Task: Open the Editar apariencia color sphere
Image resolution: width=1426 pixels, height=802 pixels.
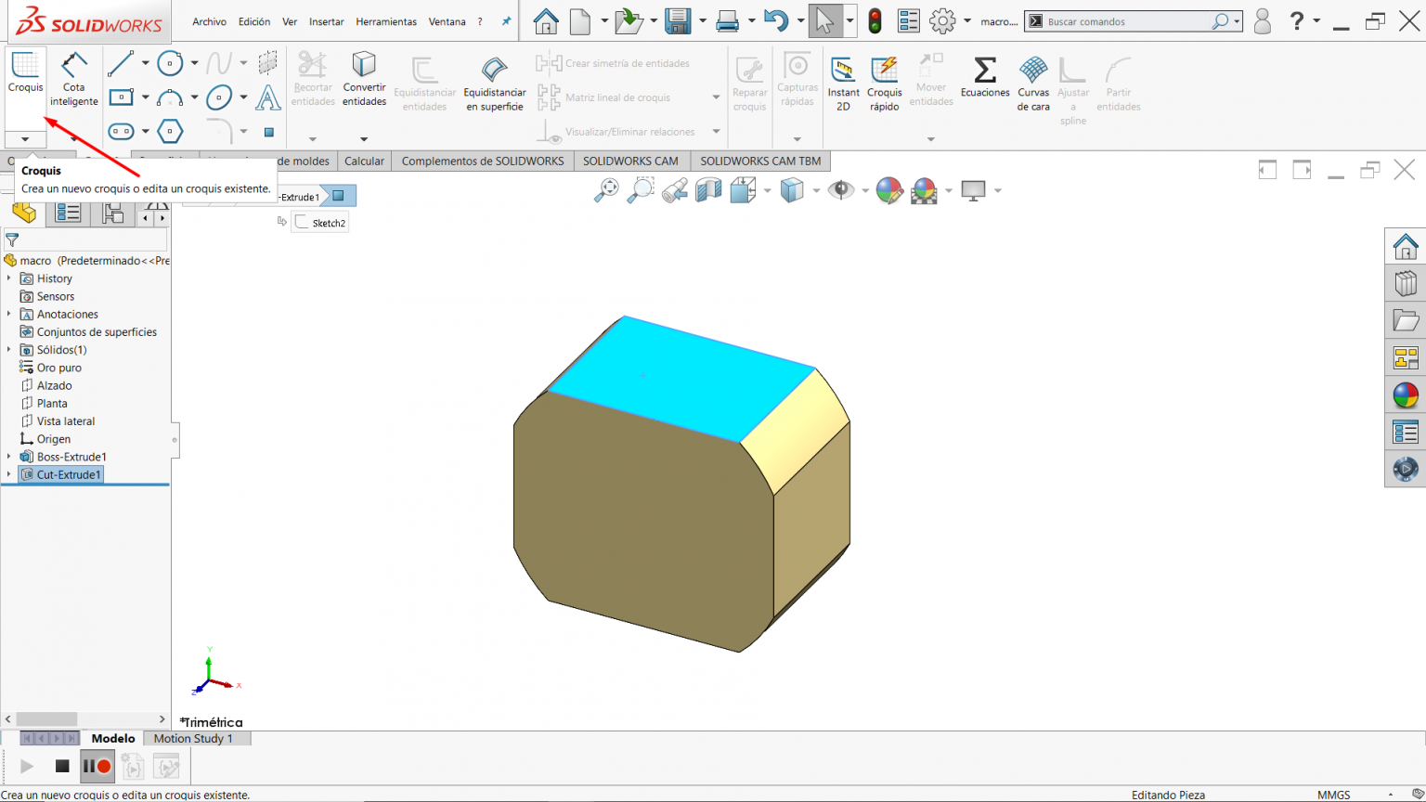Action: pyautogui.click(x=888, y=189)
